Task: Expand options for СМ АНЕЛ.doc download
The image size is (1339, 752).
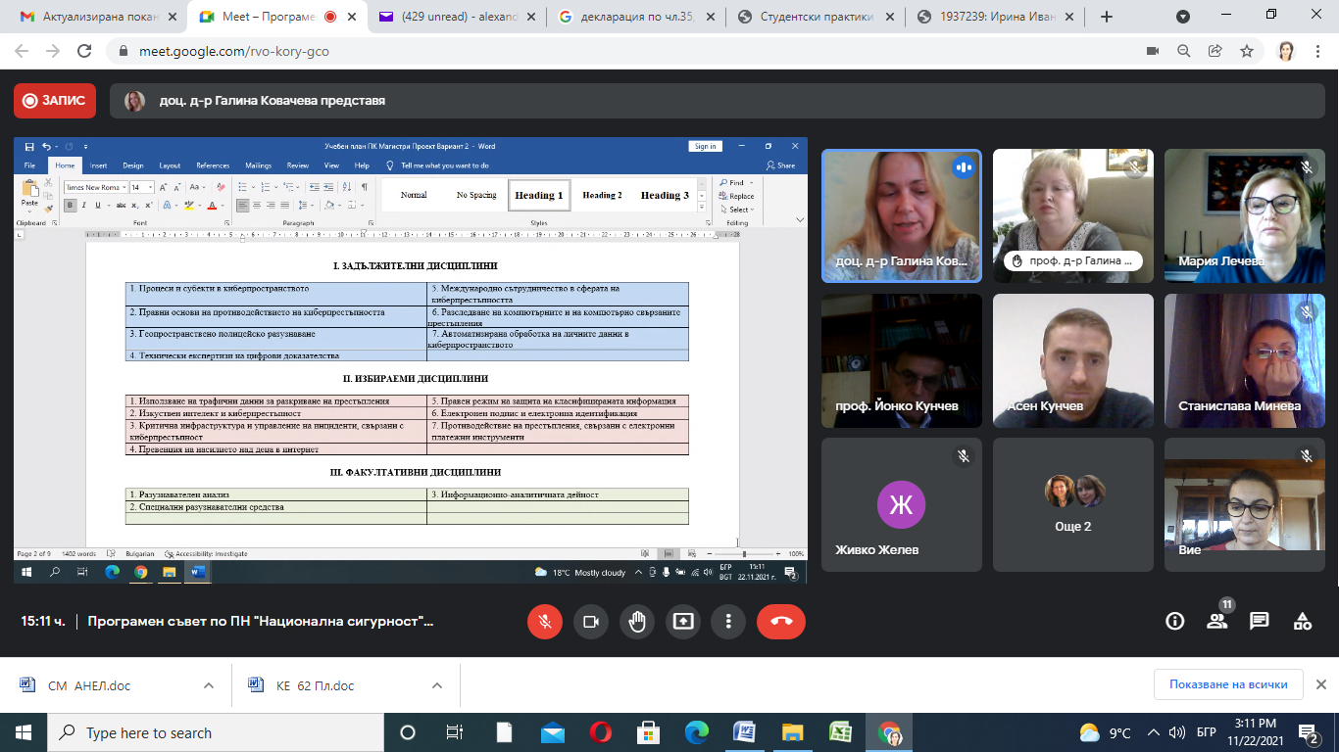Action: click(208, 685)
